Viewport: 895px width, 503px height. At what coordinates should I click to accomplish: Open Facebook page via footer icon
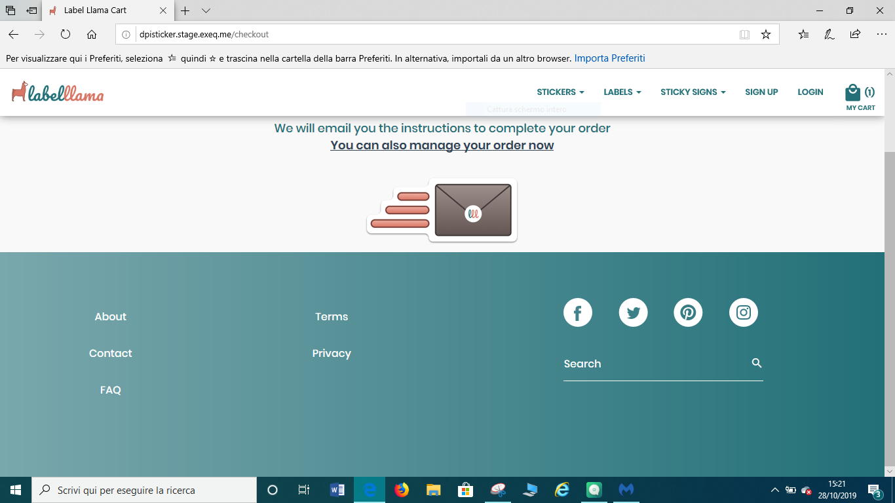(578, 312)
